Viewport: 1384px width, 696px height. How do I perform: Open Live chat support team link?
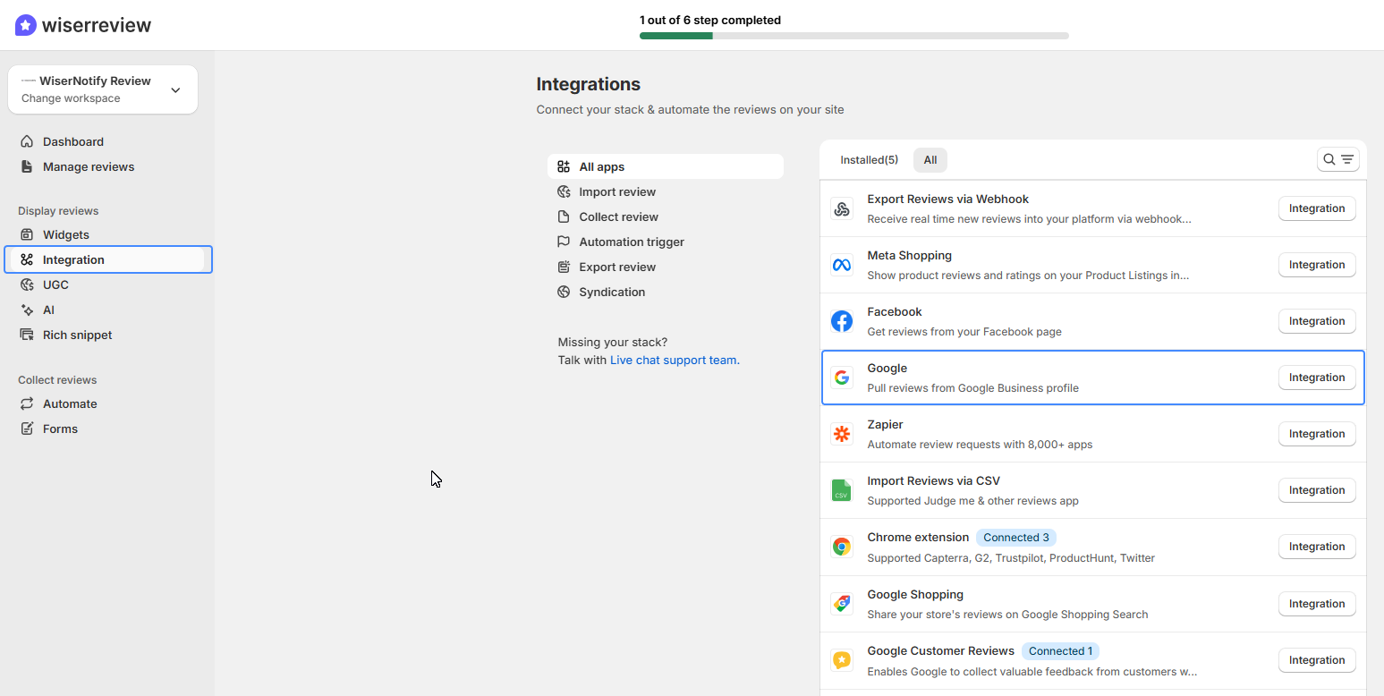pyautogui.click(x=674, y=360)
